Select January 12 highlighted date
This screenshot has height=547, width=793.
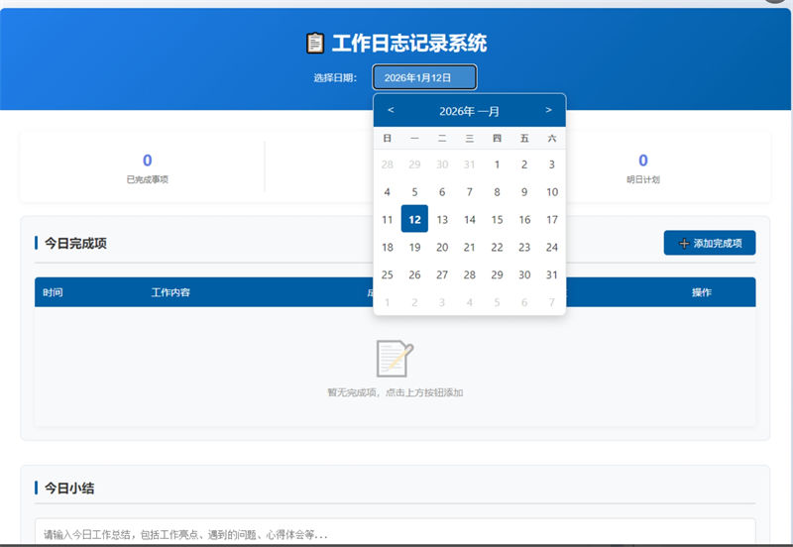coord(414,219)
